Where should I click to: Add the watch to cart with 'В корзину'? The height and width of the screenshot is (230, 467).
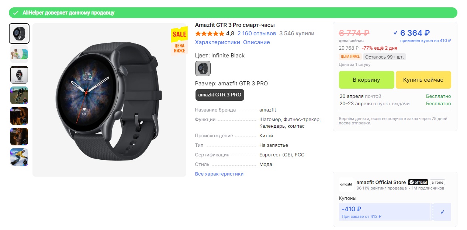(366, 80)
